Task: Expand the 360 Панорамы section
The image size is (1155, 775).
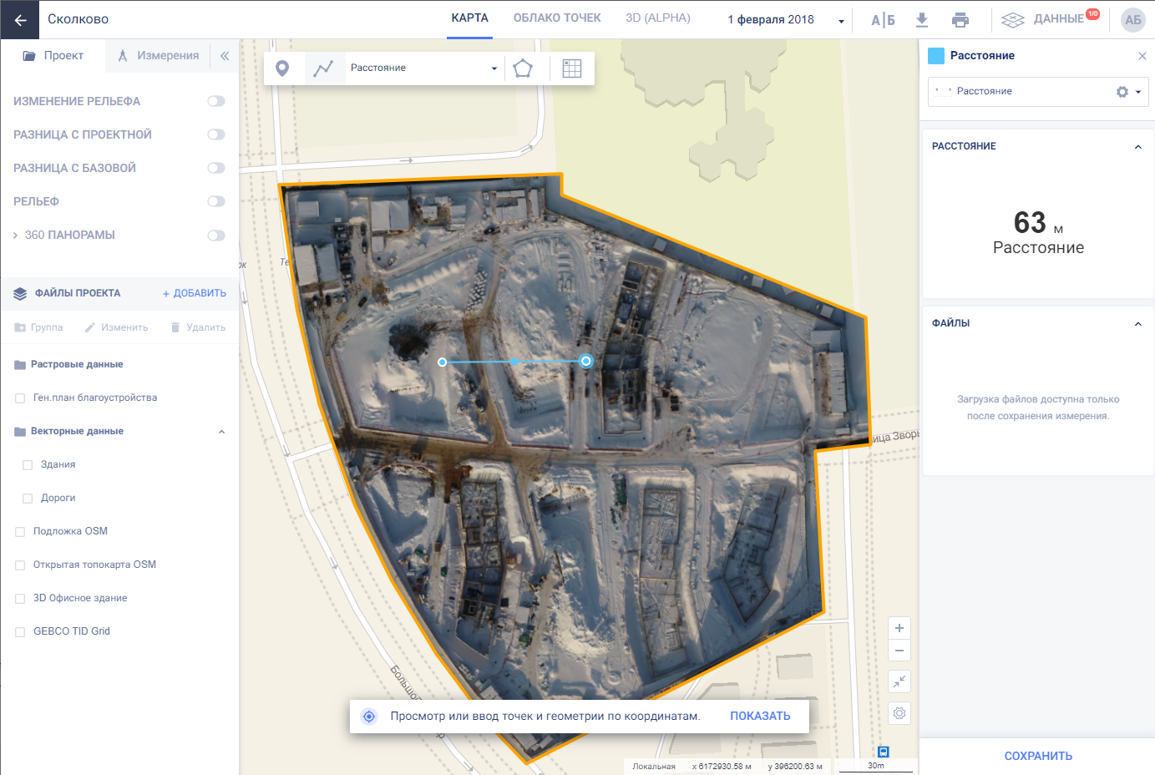Action: pyautogui.click(x=15, y=236)
